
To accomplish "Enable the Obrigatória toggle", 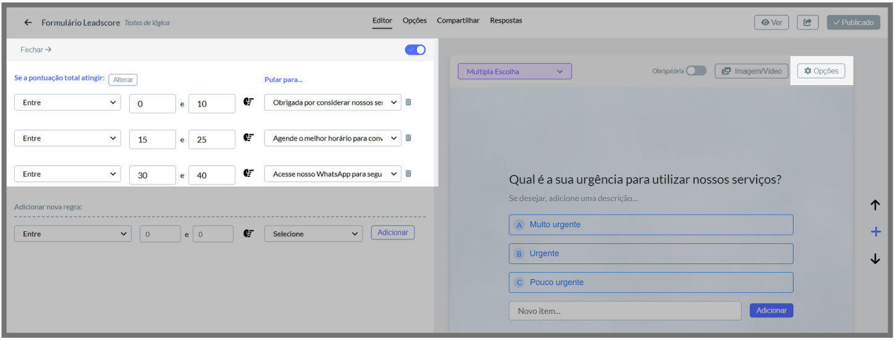I will (x=696, y=71).
